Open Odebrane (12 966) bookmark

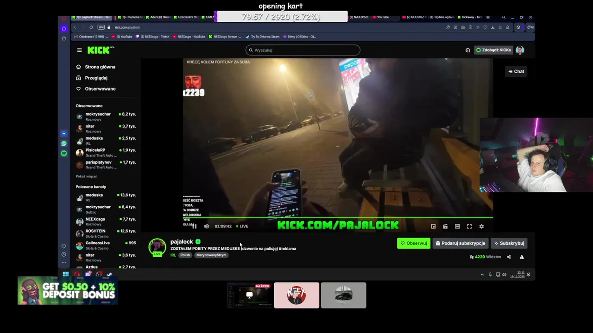coord(92,37)
